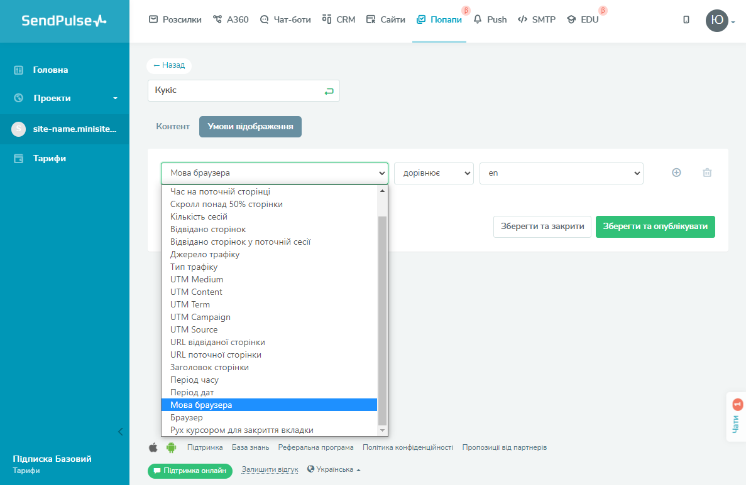
Task: Select Браузер option
Action: click(x=269, y=417)
